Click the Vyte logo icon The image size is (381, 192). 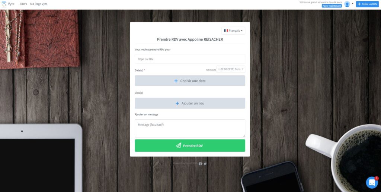[4, 4]
